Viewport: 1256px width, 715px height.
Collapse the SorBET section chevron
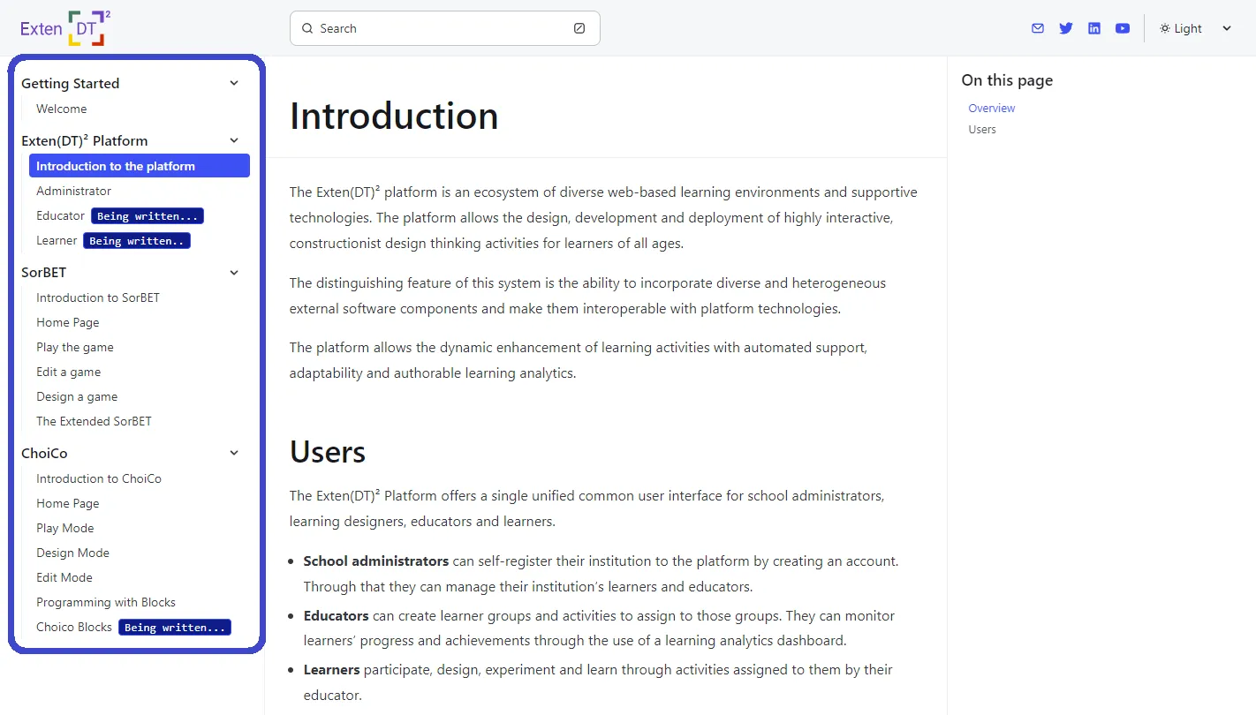point(233,272)
